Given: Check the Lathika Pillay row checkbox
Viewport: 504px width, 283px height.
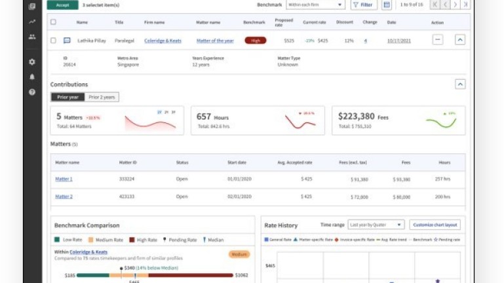Looking at the screenshot, I should [54, 41].
